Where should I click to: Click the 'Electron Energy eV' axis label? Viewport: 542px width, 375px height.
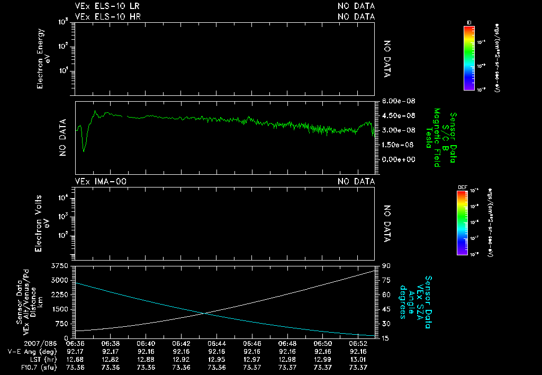coord(43,59)
